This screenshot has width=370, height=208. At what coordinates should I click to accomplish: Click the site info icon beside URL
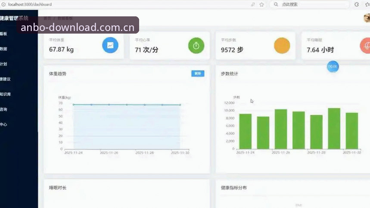3,4
